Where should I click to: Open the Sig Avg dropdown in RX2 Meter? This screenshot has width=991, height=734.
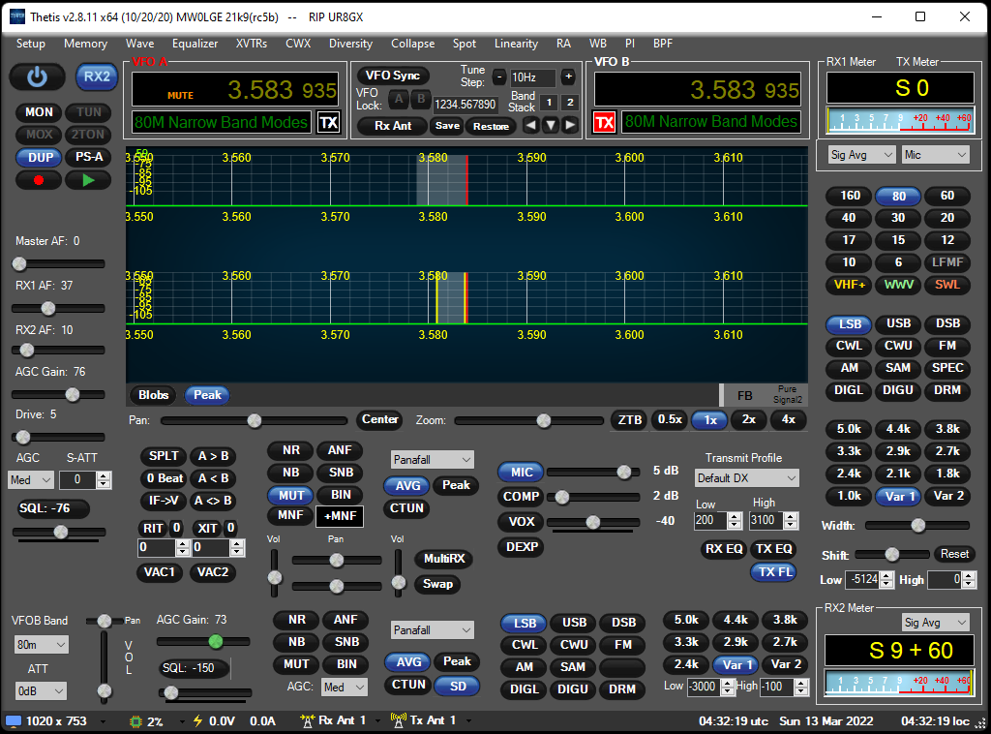pos(936,623)
